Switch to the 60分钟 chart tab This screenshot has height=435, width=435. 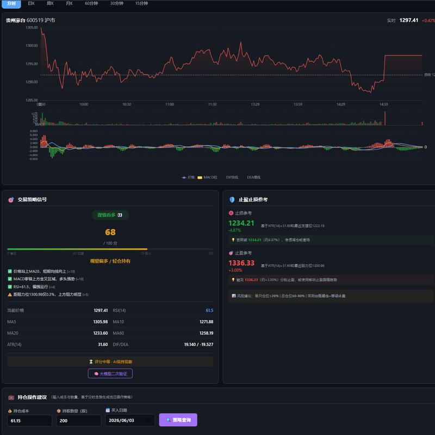[91, 3]
